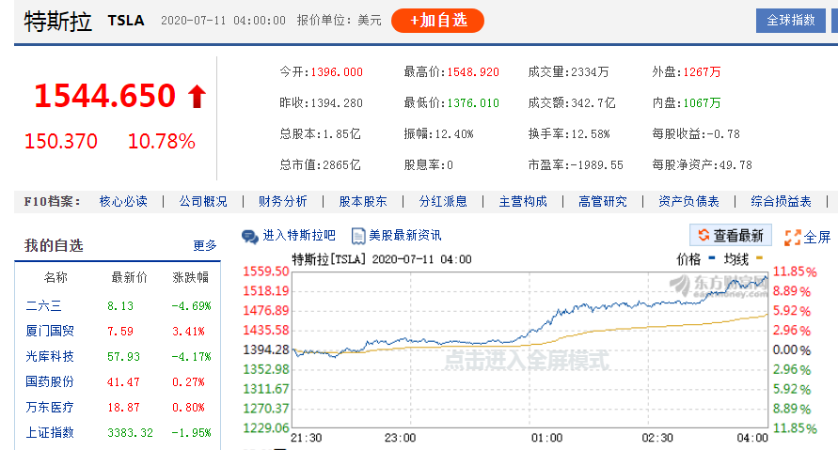Click the 全屏 fullscreen expand icon
838x450 pixels.
click(x=792, y=237)
